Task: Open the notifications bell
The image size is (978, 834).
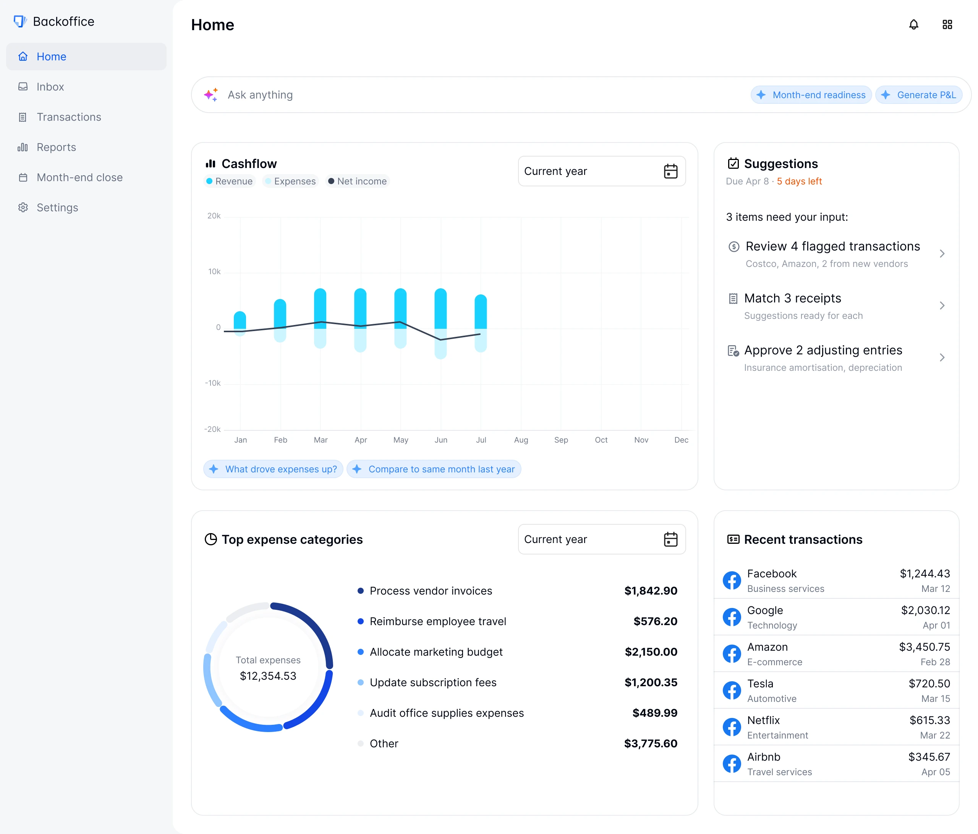Action: [914, 24]
